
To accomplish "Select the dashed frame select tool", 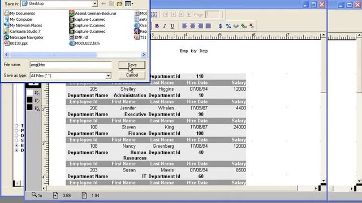I will (x=154, y=15).
